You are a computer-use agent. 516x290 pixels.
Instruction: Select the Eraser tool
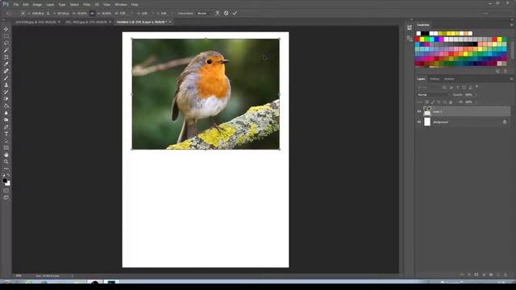[6, 99]
